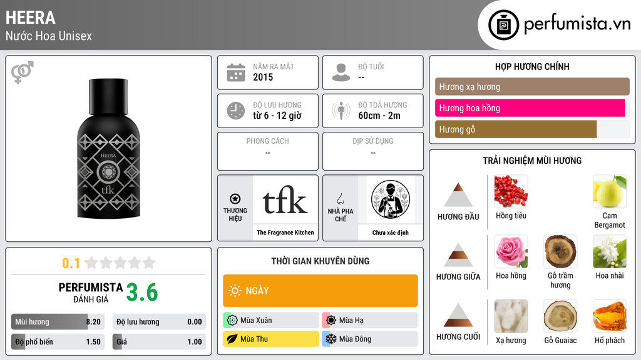Click the winter snowflake icon

point(331,339)
